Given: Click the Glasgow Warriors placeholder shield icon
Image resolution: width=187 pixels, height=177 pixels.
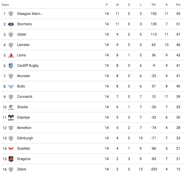Looking at the screenshot, I should (11, 14).
